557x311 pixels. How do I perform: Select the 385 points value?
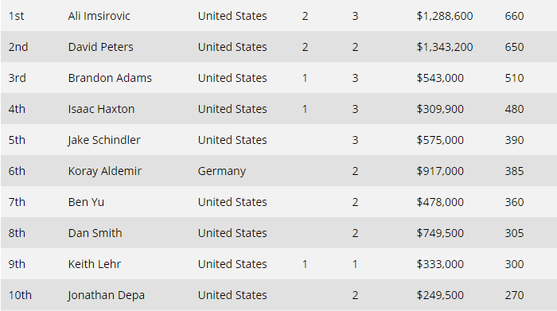514,171
